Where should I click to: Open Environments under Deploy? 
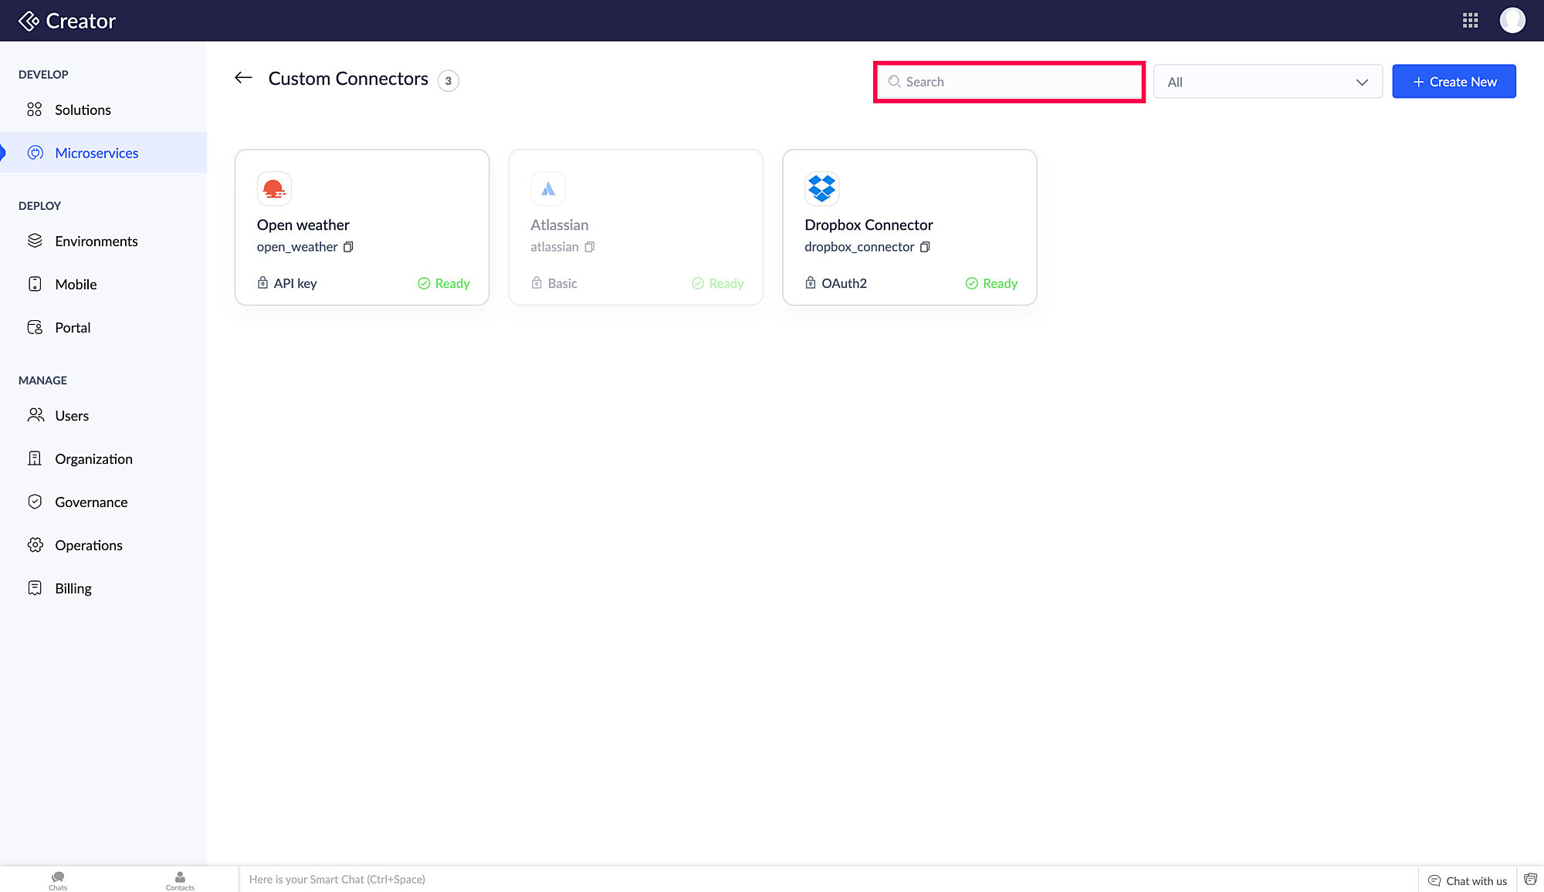click(96, 241)
